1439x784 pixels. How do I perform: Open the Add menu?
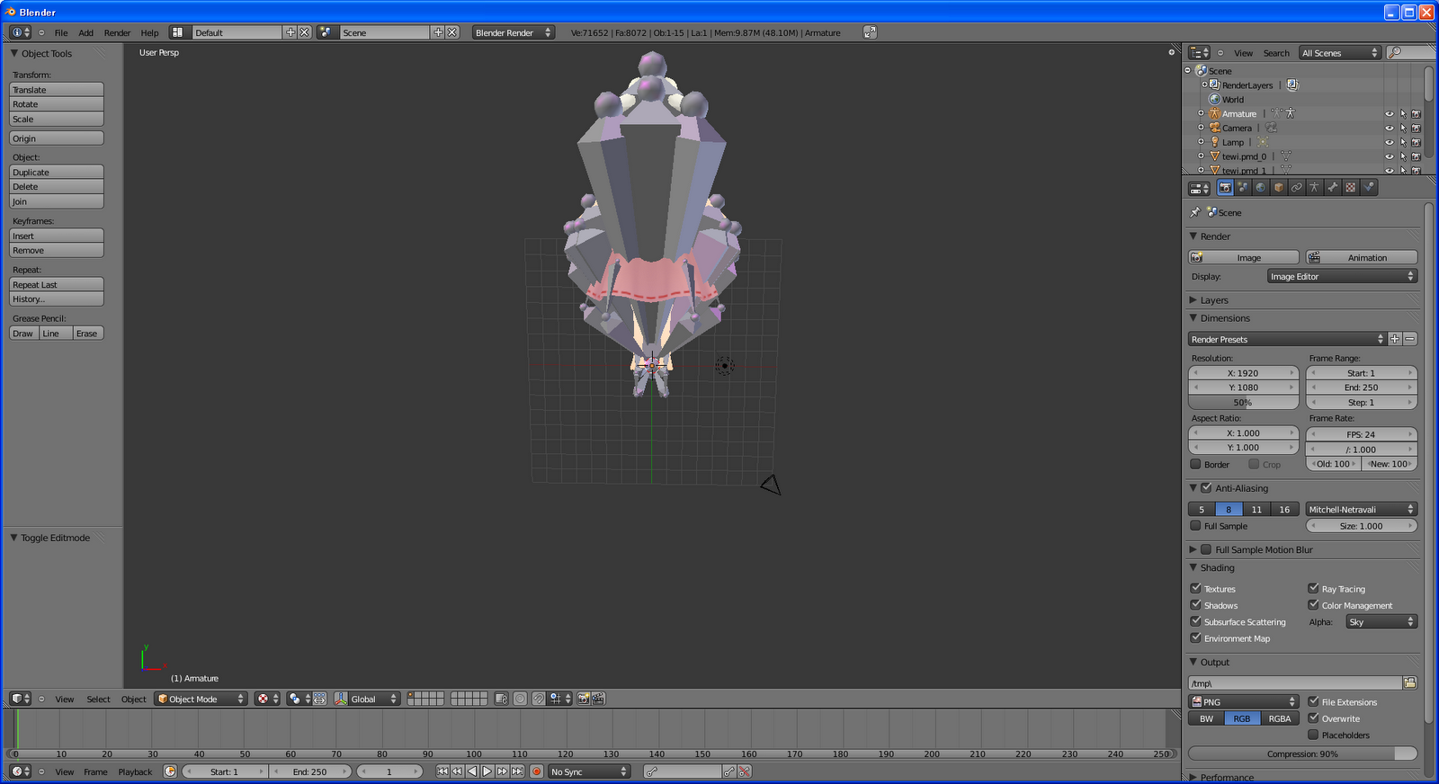click(85, 32)
